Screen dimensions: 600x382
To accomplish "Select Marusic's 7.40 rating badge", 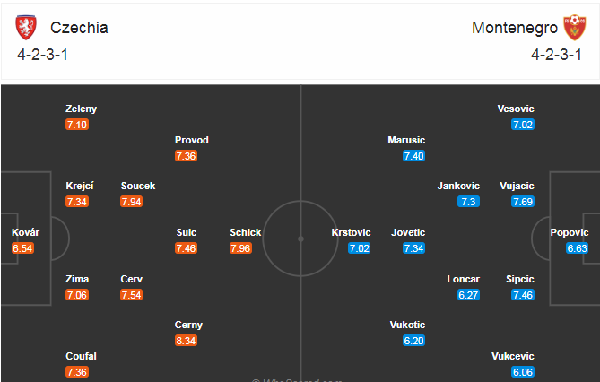I will [x=414, y=156].
